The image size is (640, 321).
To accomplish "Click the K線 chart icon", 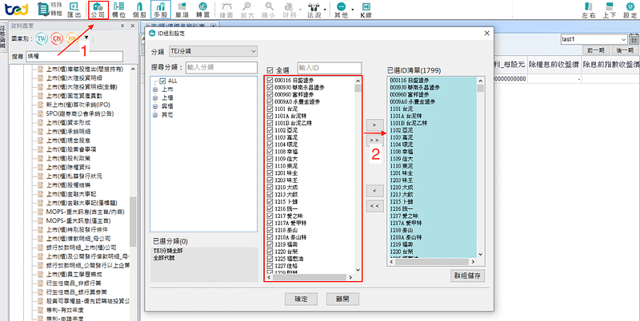I will coord(366,10).
